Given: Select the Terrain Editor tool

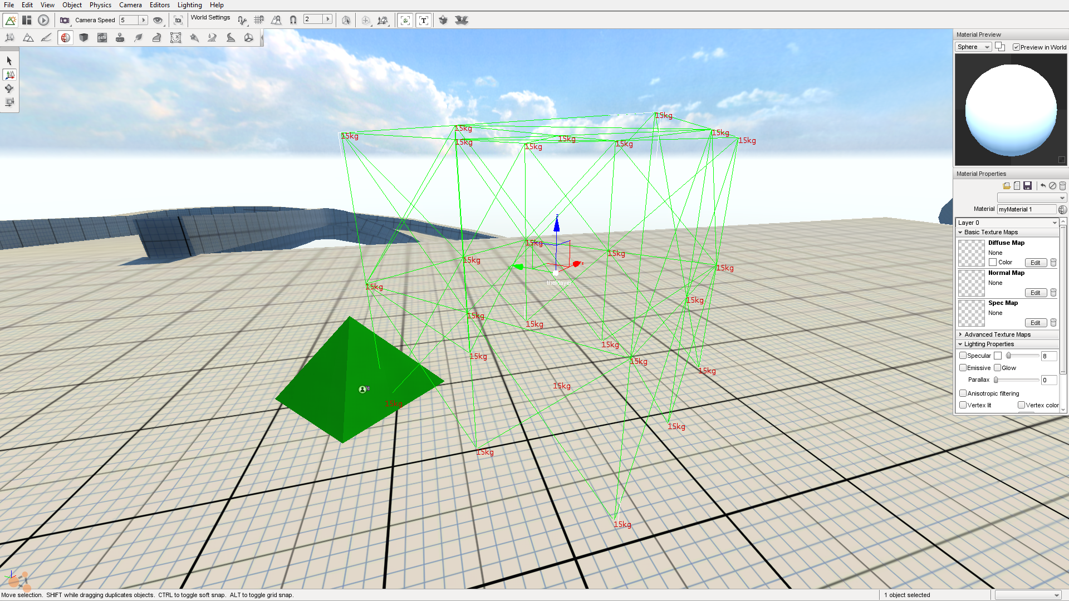Looking at the screenshot, I should click(x=28, y=38).
